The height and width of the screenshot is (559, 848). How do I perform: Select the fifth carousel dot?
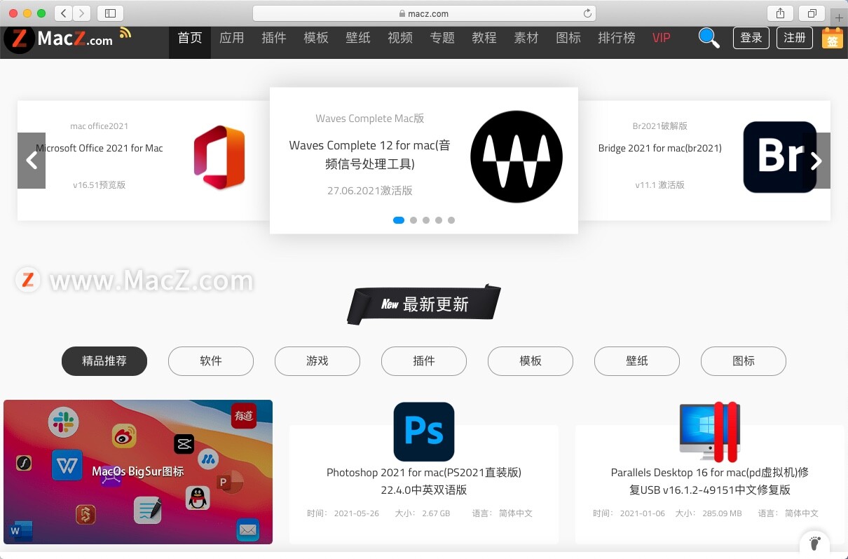point(451,220)
